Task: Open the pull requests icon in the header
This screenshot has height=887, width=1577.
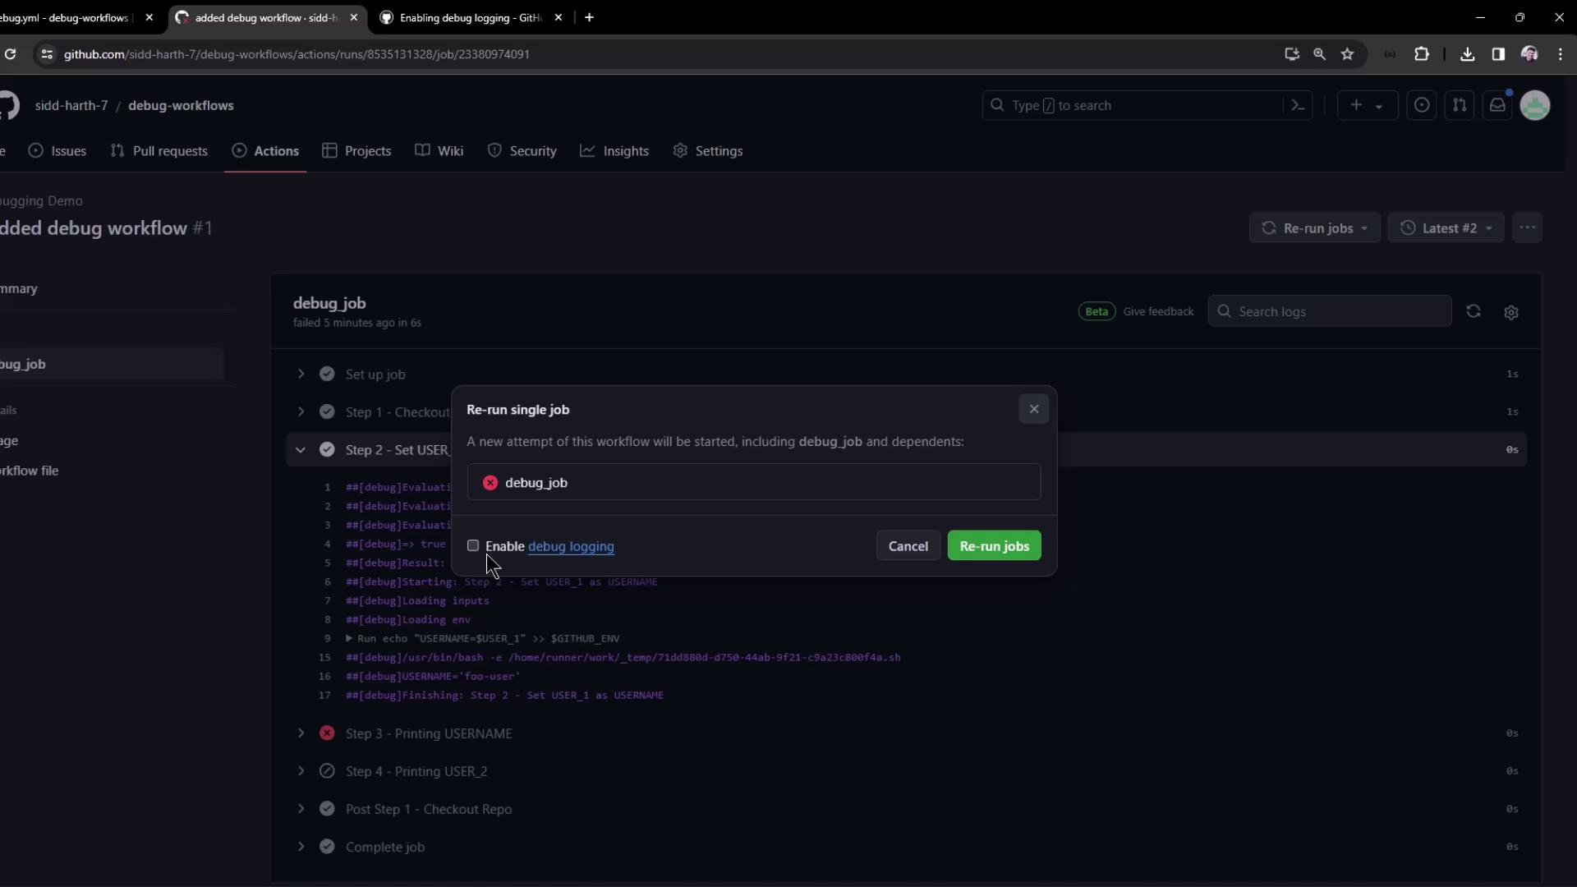Action: (1460, 105)
